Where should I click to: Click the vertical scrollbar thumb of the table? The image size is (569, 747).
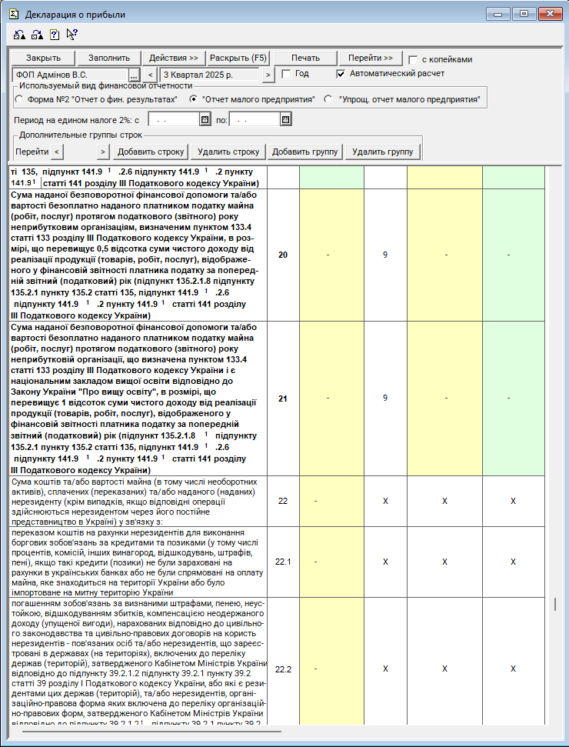tap(556, 604)
